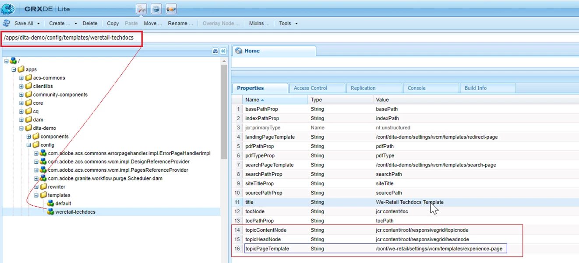Click the Create button

60,24
